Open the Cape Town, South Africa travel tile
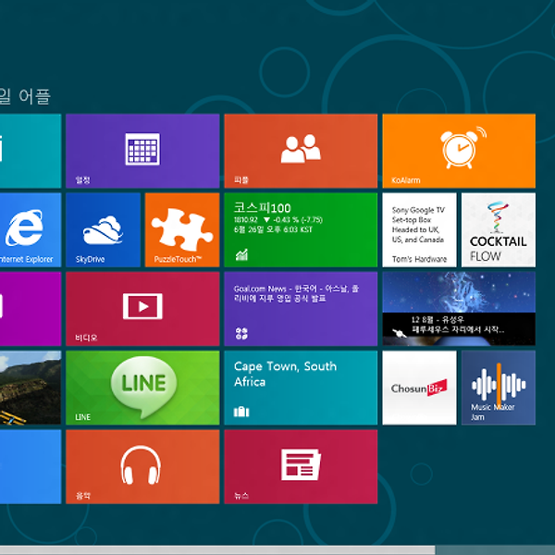The height and width of the screenshot is (555, 555). pyautogui.click(x=301, y=388)
